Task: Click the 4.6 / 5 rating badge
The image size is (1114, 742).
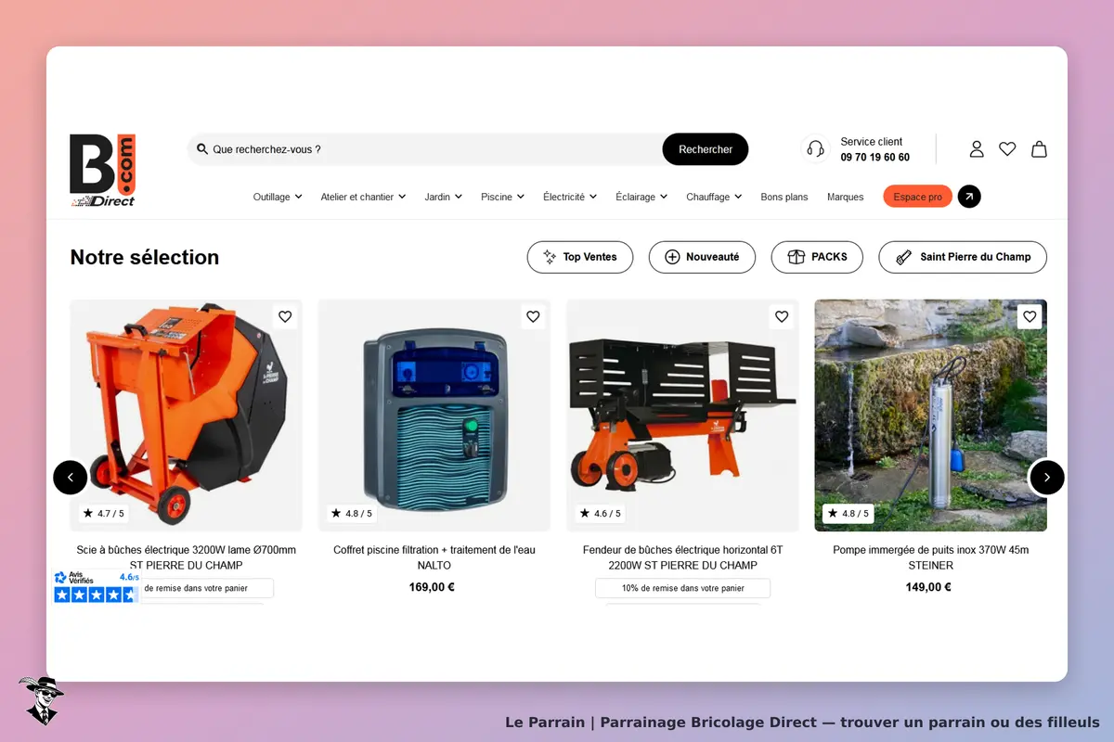Action: pos(600,513)
